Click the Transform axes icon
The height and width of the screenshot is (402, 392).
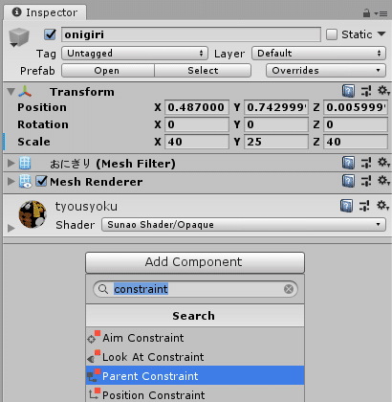(25, 92)
